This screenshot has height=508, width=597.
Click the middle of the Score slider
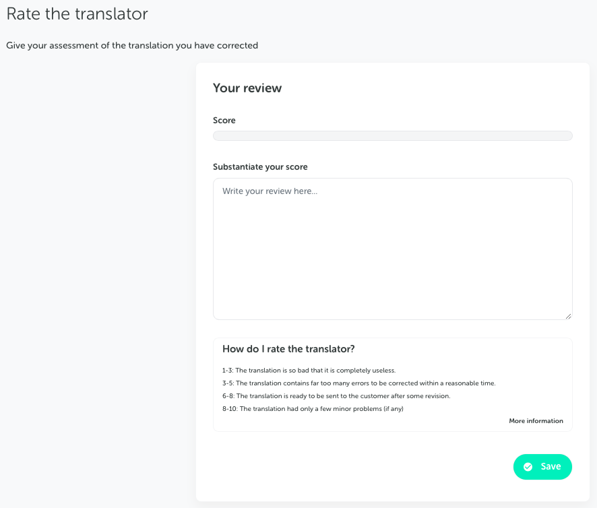click(393, 136)
